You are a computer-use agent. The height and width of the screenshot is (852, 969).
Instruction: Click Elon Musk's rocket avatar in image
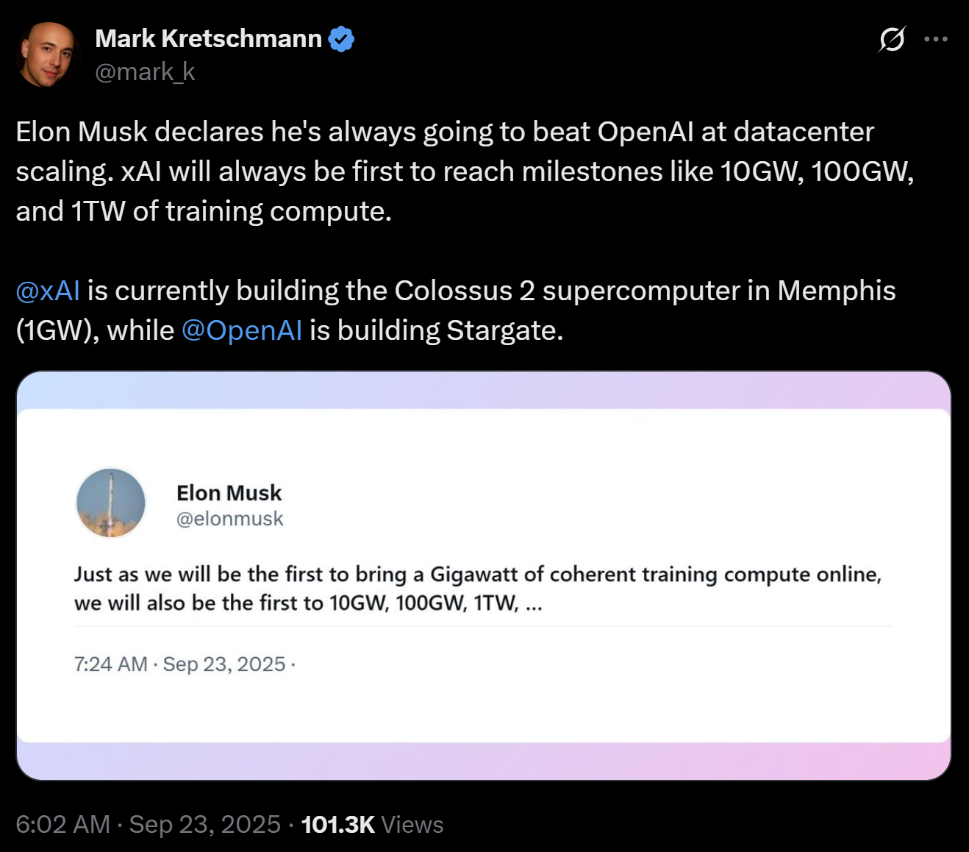(x=111, y=503)
